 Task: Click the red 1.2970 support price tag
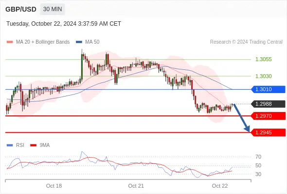269,116
